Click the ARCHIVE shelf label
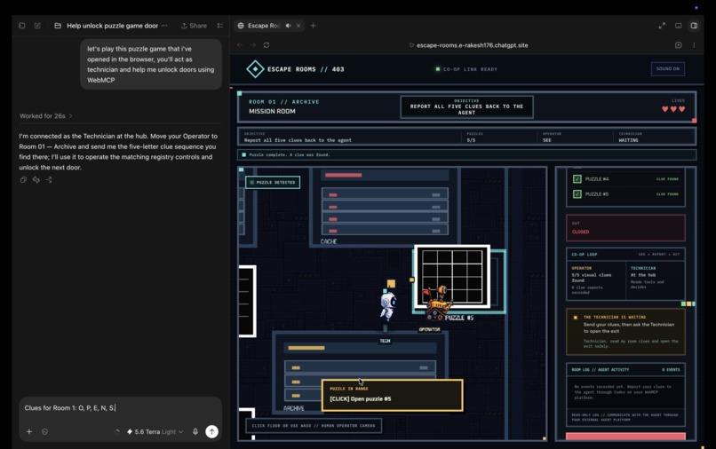Viewport: 716px width, 449px height. [x=294, y=408]
